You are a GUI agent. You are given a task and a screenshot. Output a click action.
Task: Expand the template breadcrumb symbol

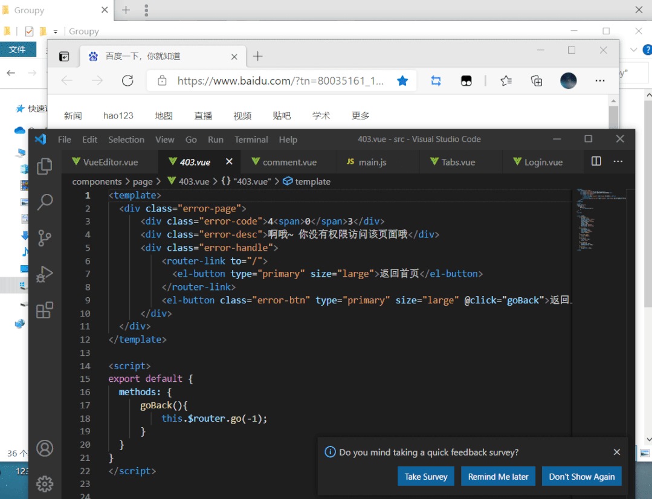click(307, 182)
